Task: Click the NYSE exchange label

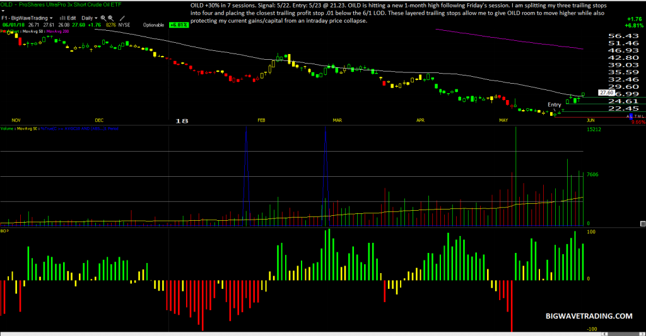Action: coord(124,25)
